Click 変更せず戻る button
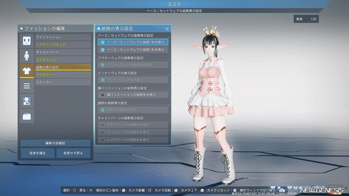 point(73,153)
